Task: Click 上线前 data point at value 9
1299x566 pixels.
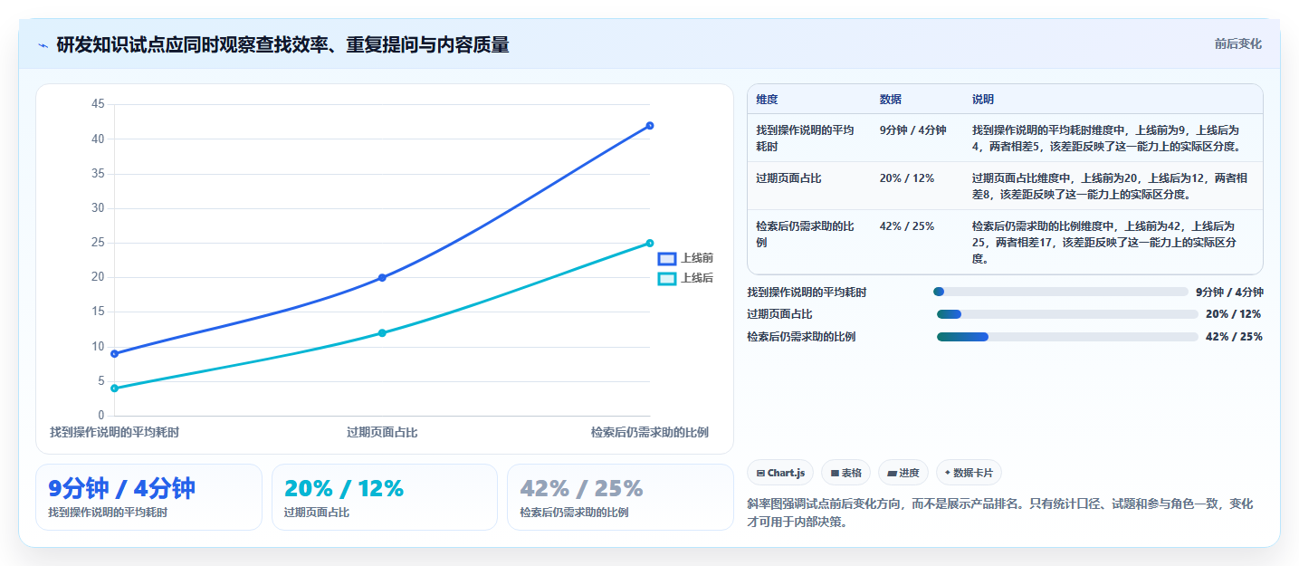Action: (114, 354)
